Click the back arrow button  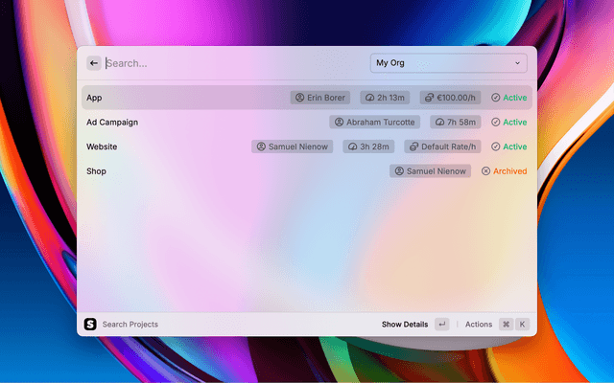point(94,63)
